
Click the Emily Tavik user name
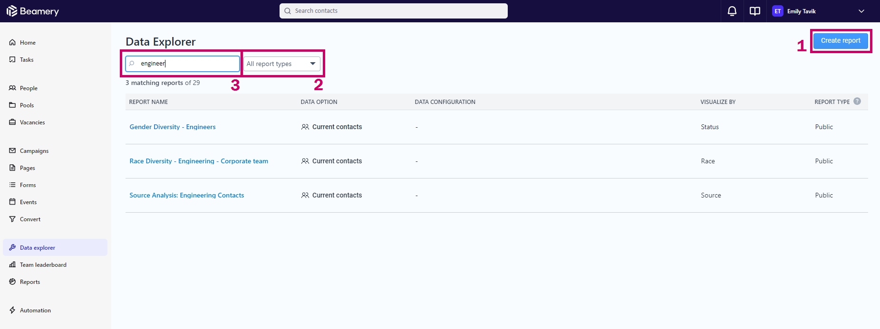tap(802, 11)
